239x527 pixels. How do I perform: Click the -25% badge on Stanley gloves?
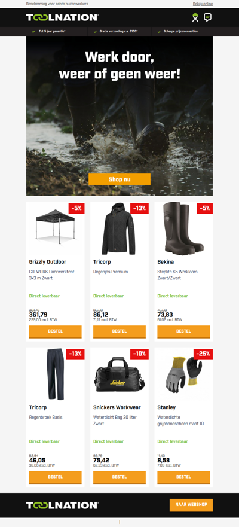point(203,354)
